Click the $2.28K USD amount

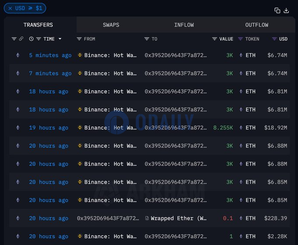pyautogui.click(x=277, y=236)
